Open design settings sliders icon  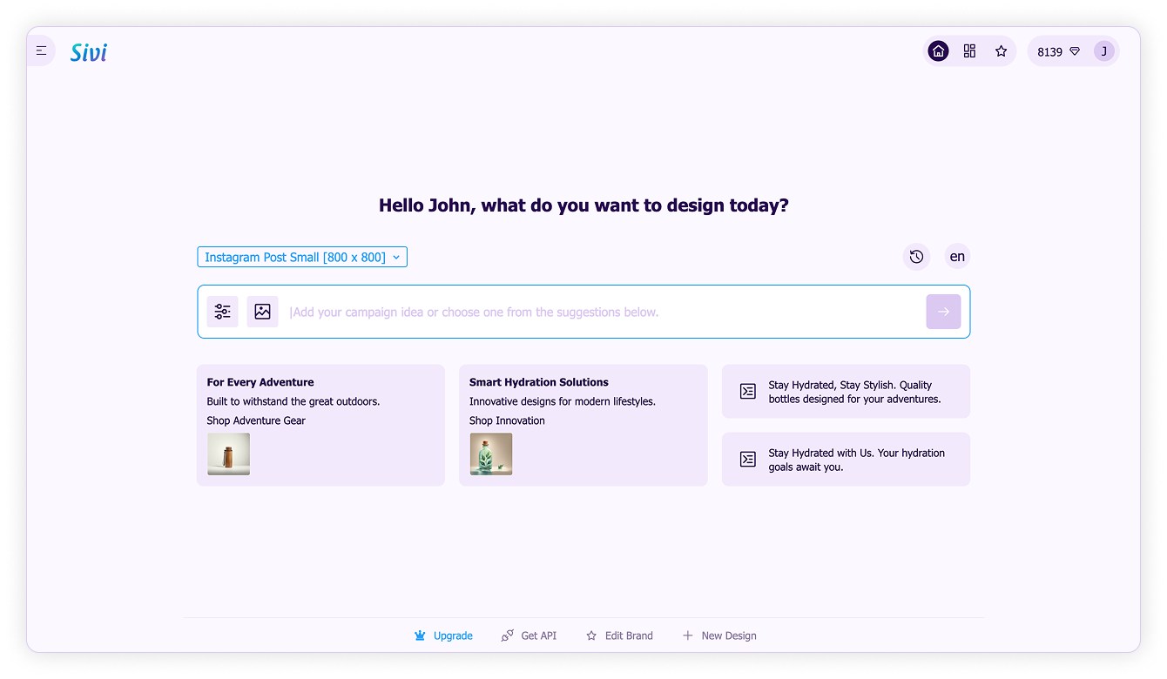(x=222, y=312)
